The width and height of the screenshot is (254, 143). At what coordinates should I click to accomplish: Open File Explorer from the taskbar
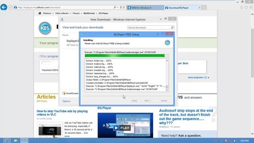coord(15,141)
